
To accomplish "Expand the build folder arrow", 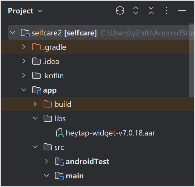I will point(35,104).
